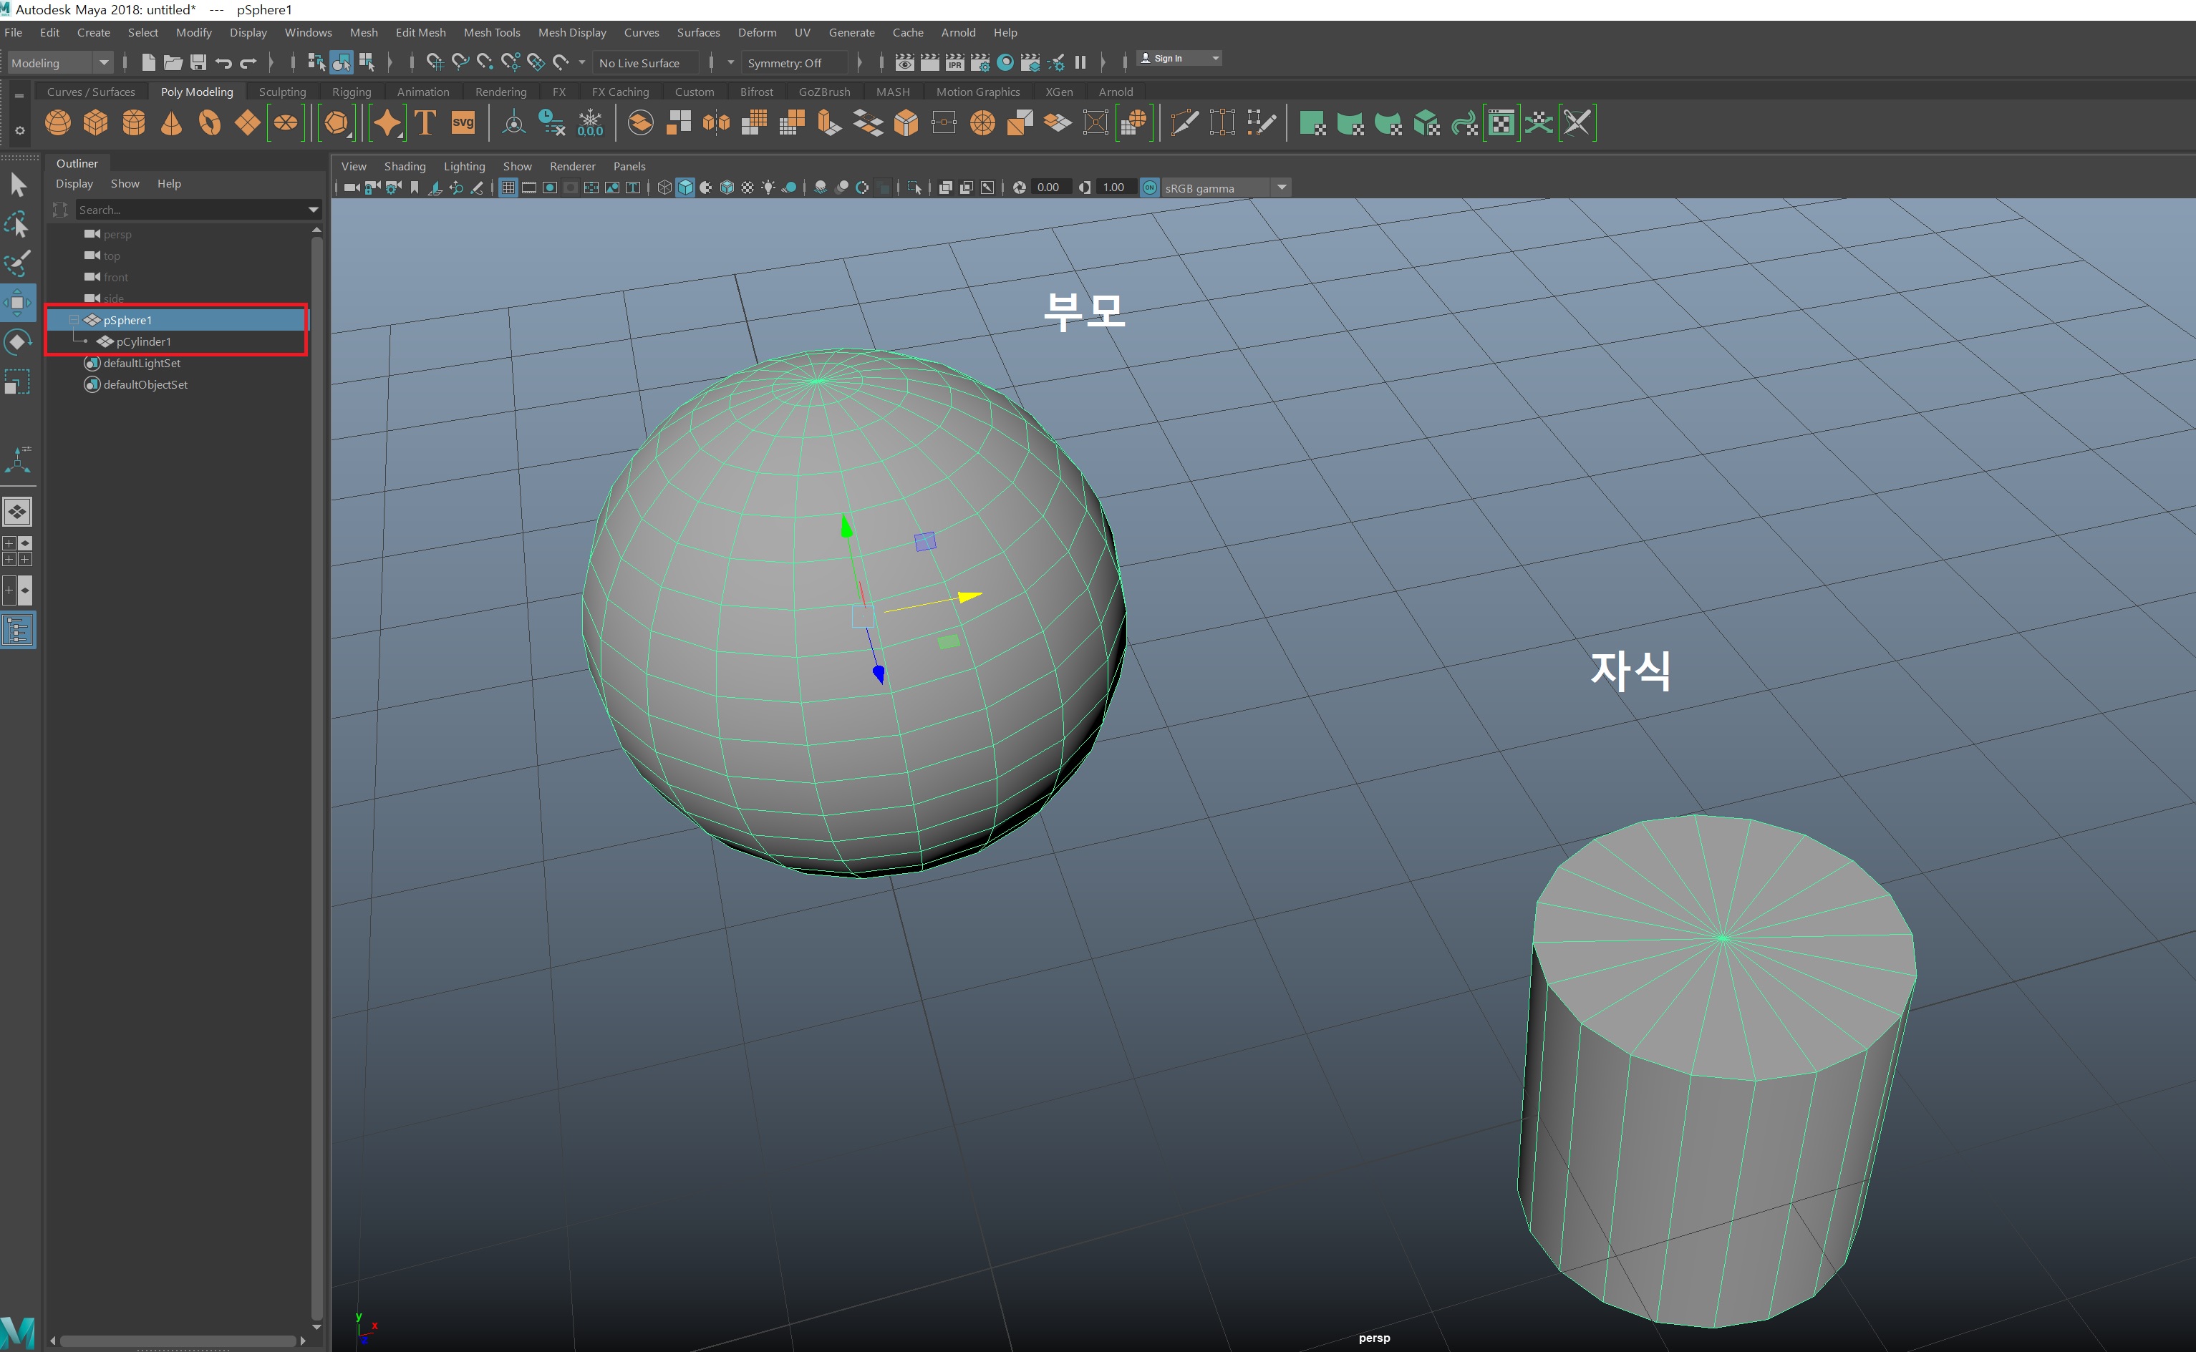Open the UV Editor shelf icon
The width and height of the screenshot is (2196, 1352).
(1502, 122)
